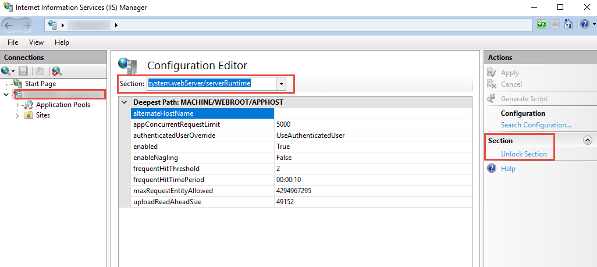Open the Section path dropdown arrow
Screen dimensions: 597x267
(x=282, y=84)
